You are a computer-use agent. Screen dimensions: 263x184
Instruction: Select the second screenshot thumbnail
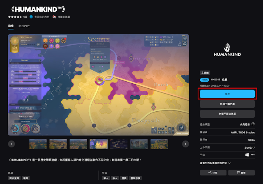coord(58,144)
